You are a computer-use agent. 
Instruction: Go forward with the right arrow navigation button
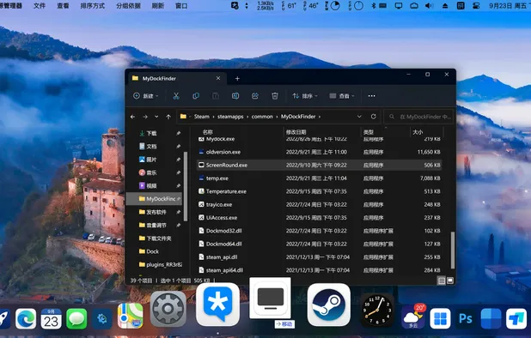(145, 117)
